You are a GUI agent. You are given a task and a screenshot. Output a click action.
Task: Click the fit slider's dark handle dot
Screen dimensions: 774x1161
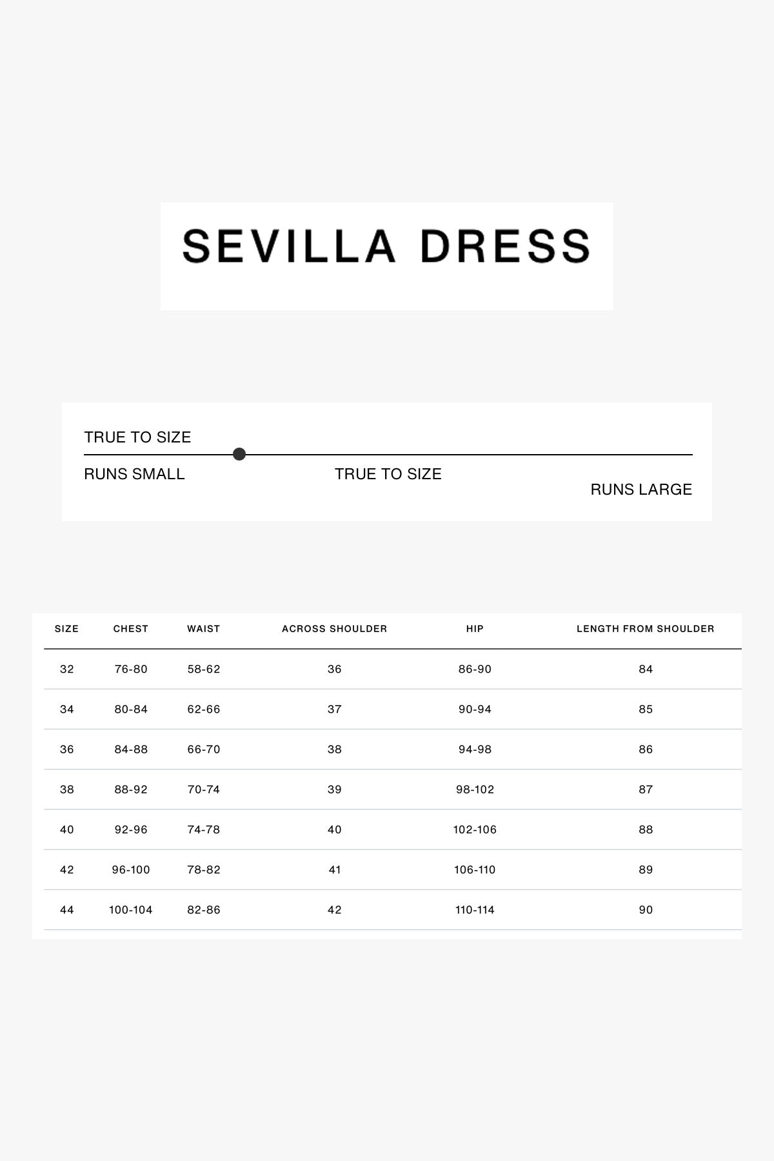click(x=239, y=454)
